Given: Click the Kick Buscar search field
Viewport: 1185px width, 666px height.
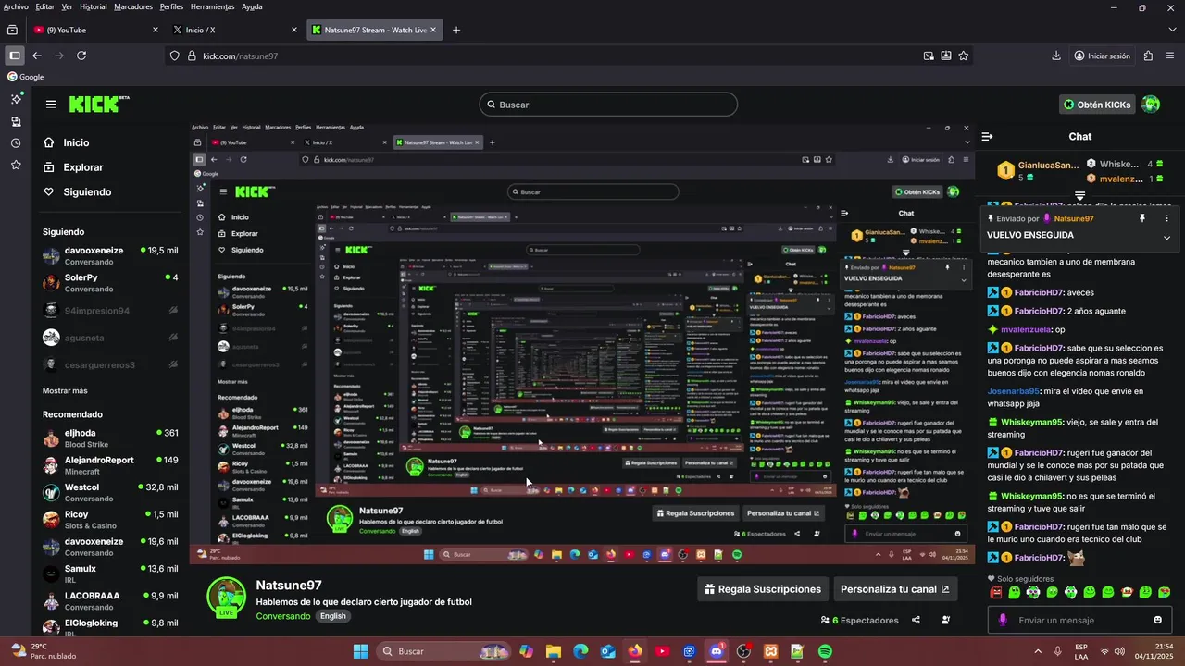Looking at the screenshot, I should (x=608, y=105).
